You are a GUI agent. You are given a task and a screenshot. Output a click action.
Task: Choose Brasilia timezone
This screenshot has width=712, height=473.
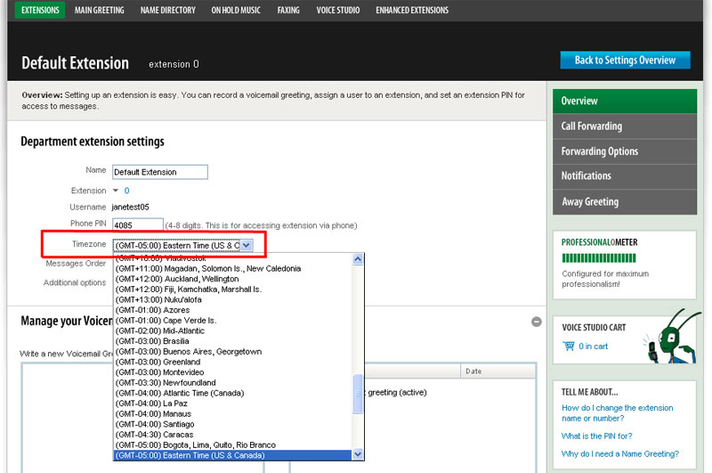(232, 341)
